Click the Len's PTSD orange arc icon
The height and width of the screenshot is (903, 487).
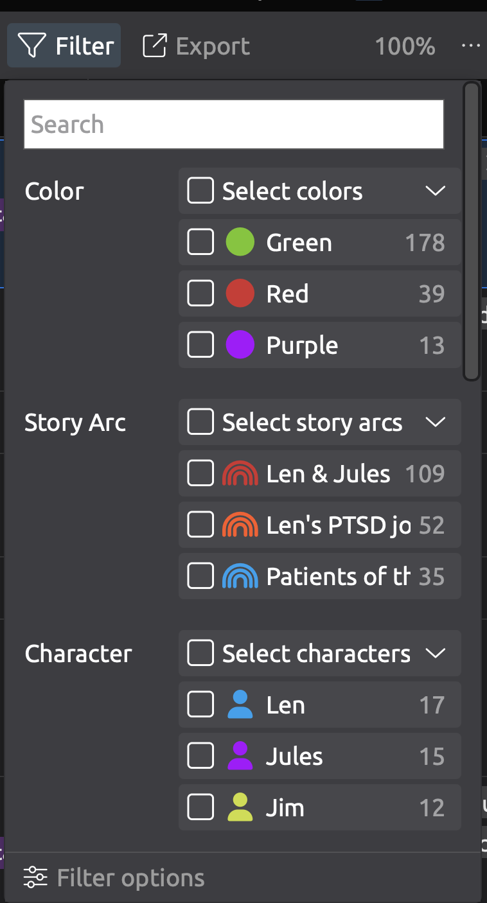pyautogui.click(x=240, y=525)
